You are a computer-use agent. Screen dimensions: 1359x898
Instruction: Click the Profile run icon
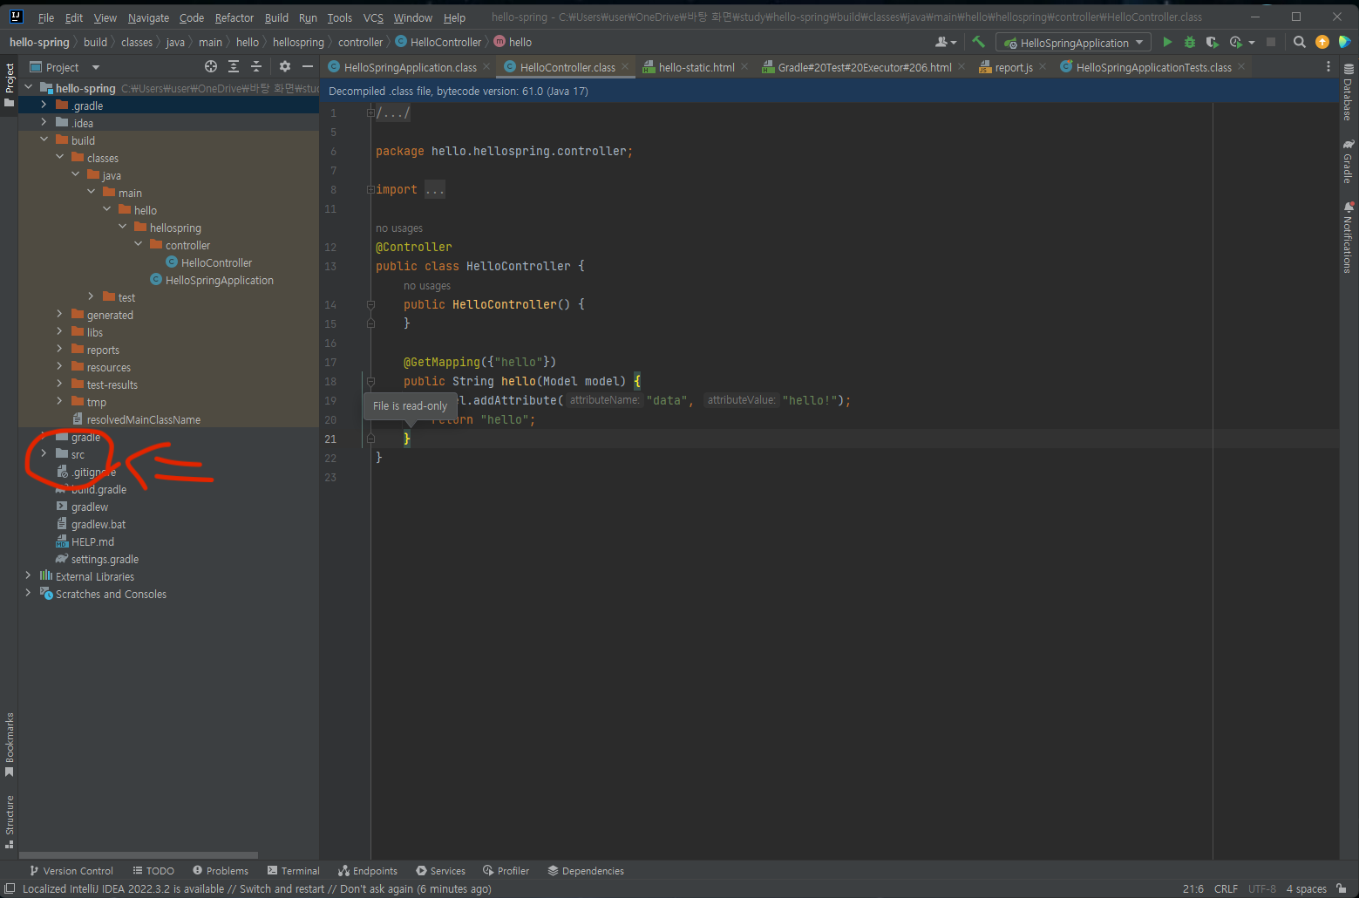point(1235,42)
